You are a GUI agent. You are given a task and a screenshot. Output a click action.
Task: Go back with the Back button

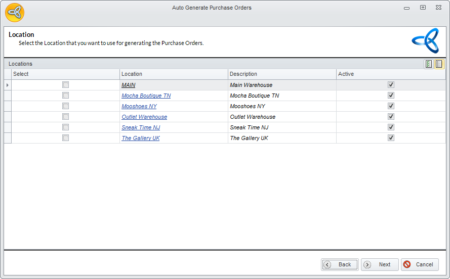340,264
